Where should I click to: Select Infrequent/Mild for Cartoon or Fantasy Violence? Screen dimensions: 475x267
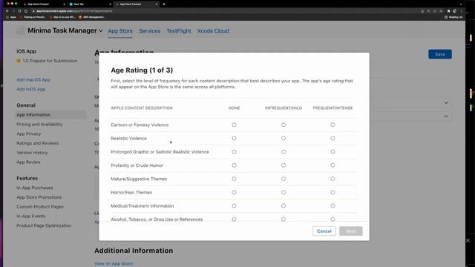click(284, 125)
